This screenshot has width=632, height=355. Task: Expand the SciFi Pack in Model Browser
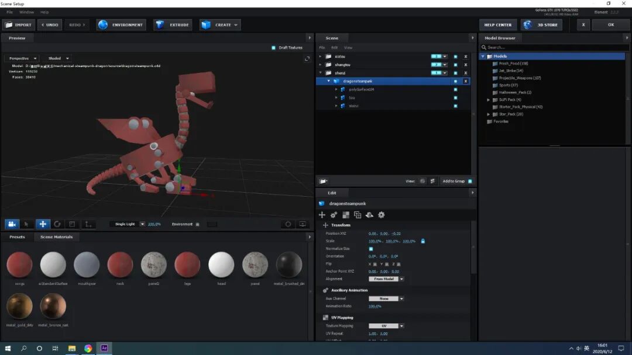click(x=487, y=99)
